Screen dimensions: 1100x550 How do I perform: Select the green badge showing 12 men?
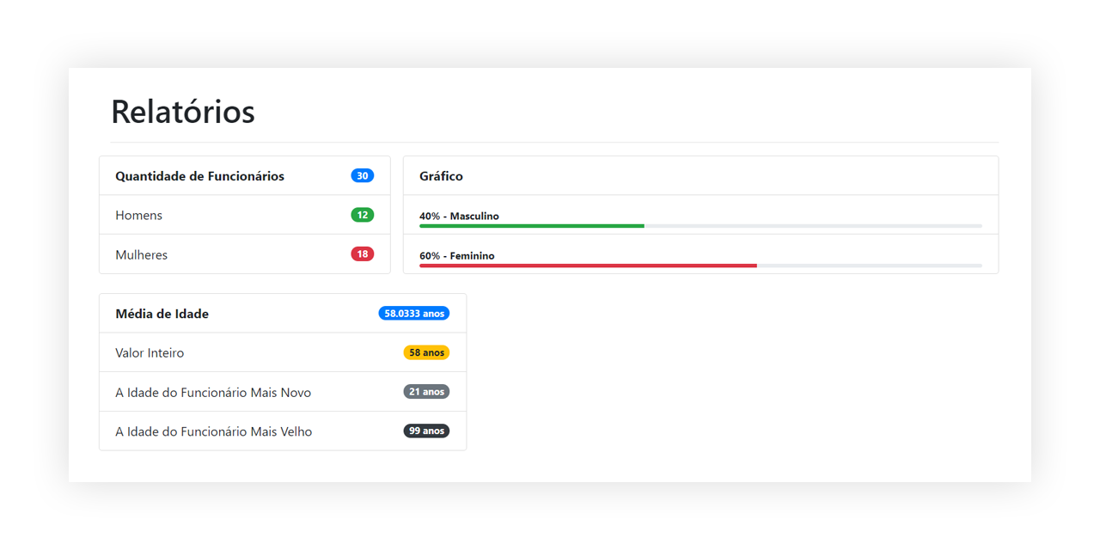click(362, 214)
